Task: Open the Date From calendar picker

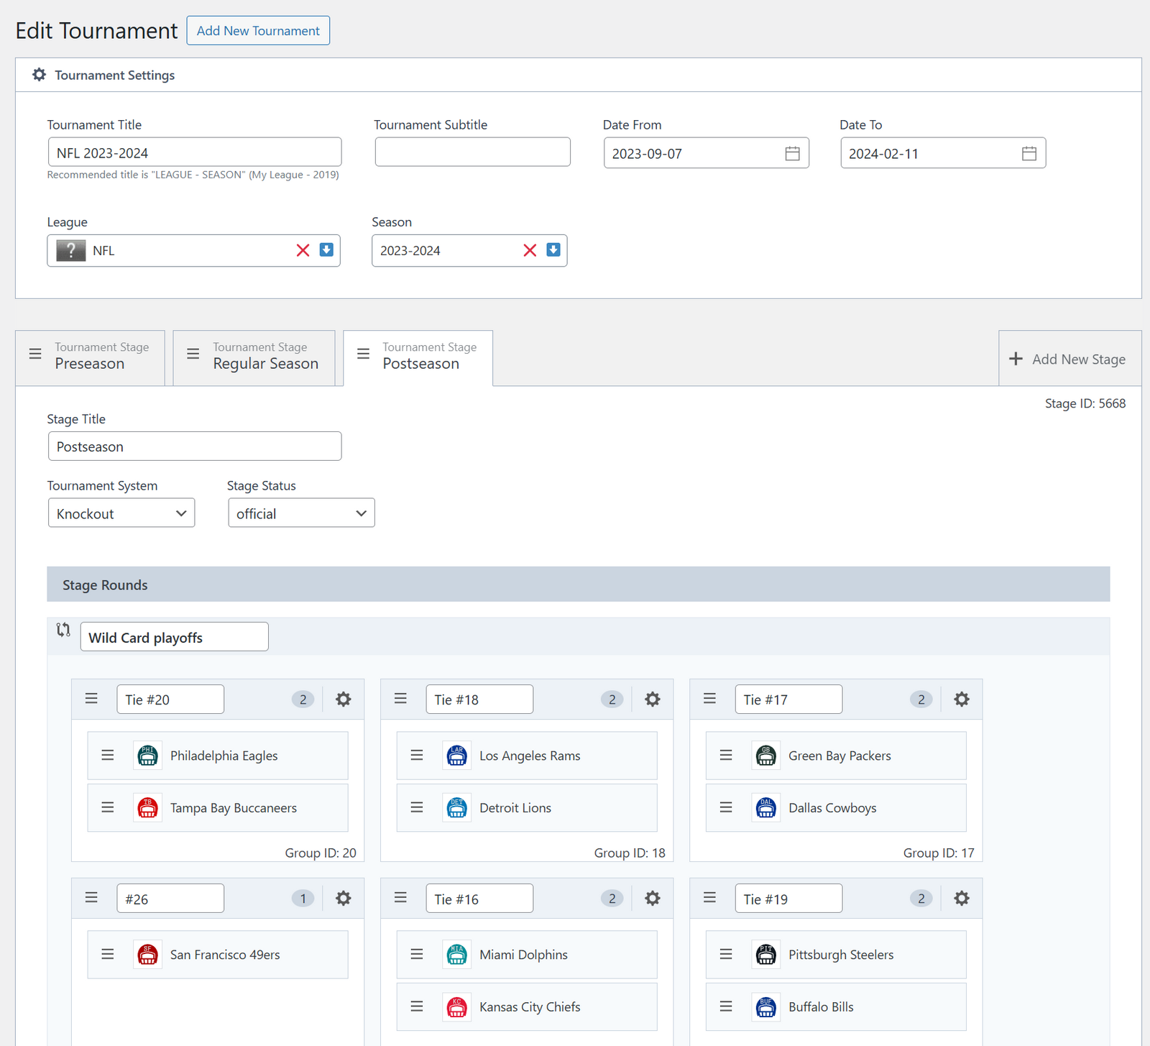Action: pos(792,153)
